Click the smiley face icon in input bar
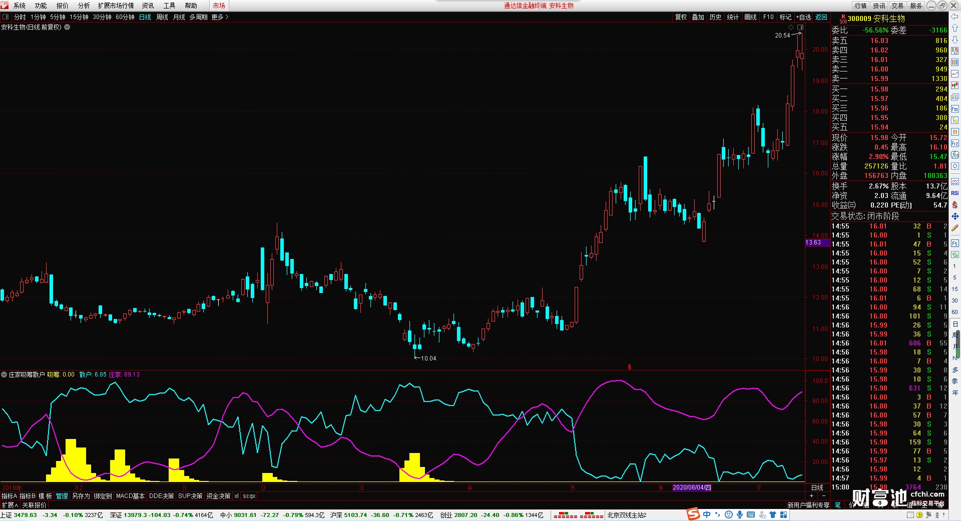 tap(729, 514)
